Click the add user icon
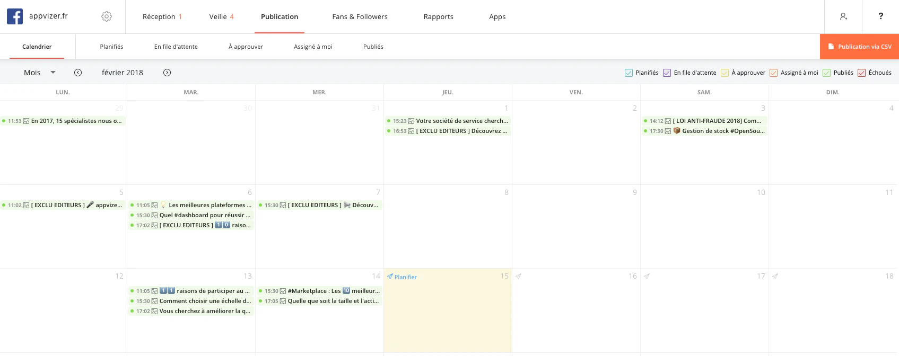The width and height of the screenshot is (899, 356). pos(843,16)
